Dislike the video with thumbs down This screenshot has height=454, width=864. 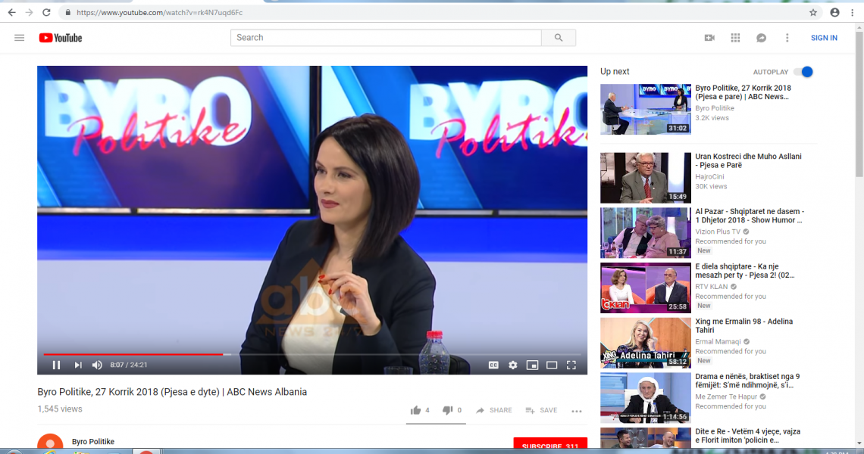click(447, 410)
